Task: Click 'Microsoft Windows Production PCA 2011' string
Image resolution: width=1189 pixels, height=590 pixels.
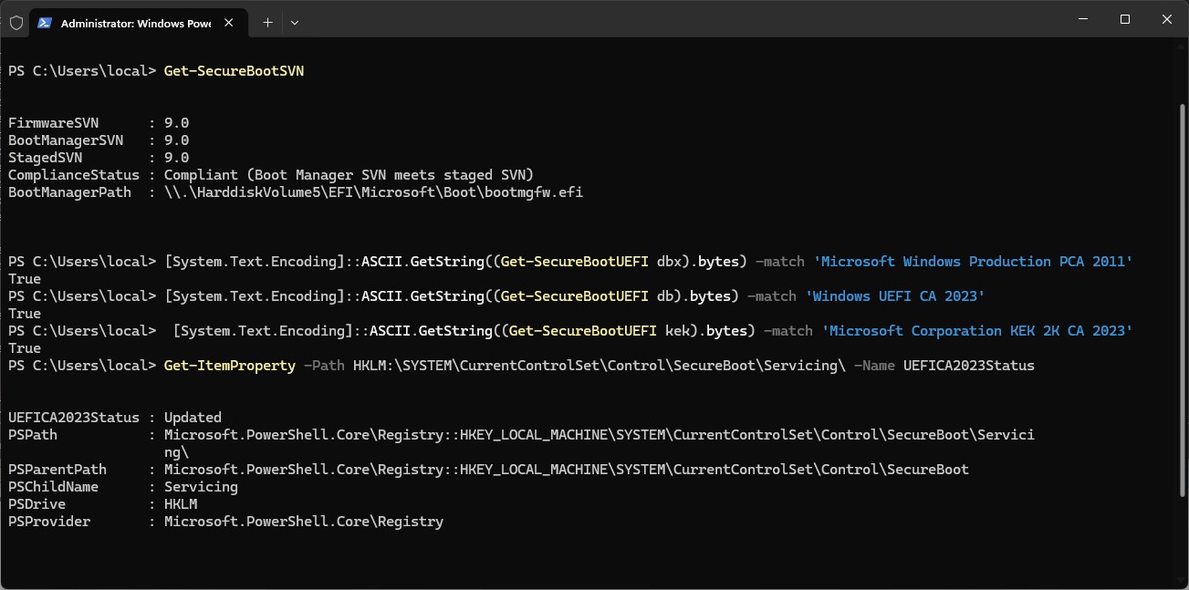Action: 973,262
